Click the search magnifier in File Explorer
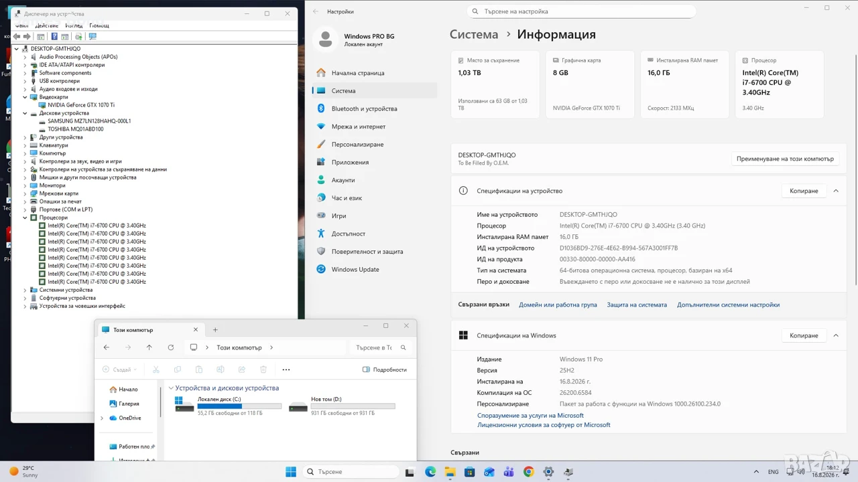 (403, 347)
